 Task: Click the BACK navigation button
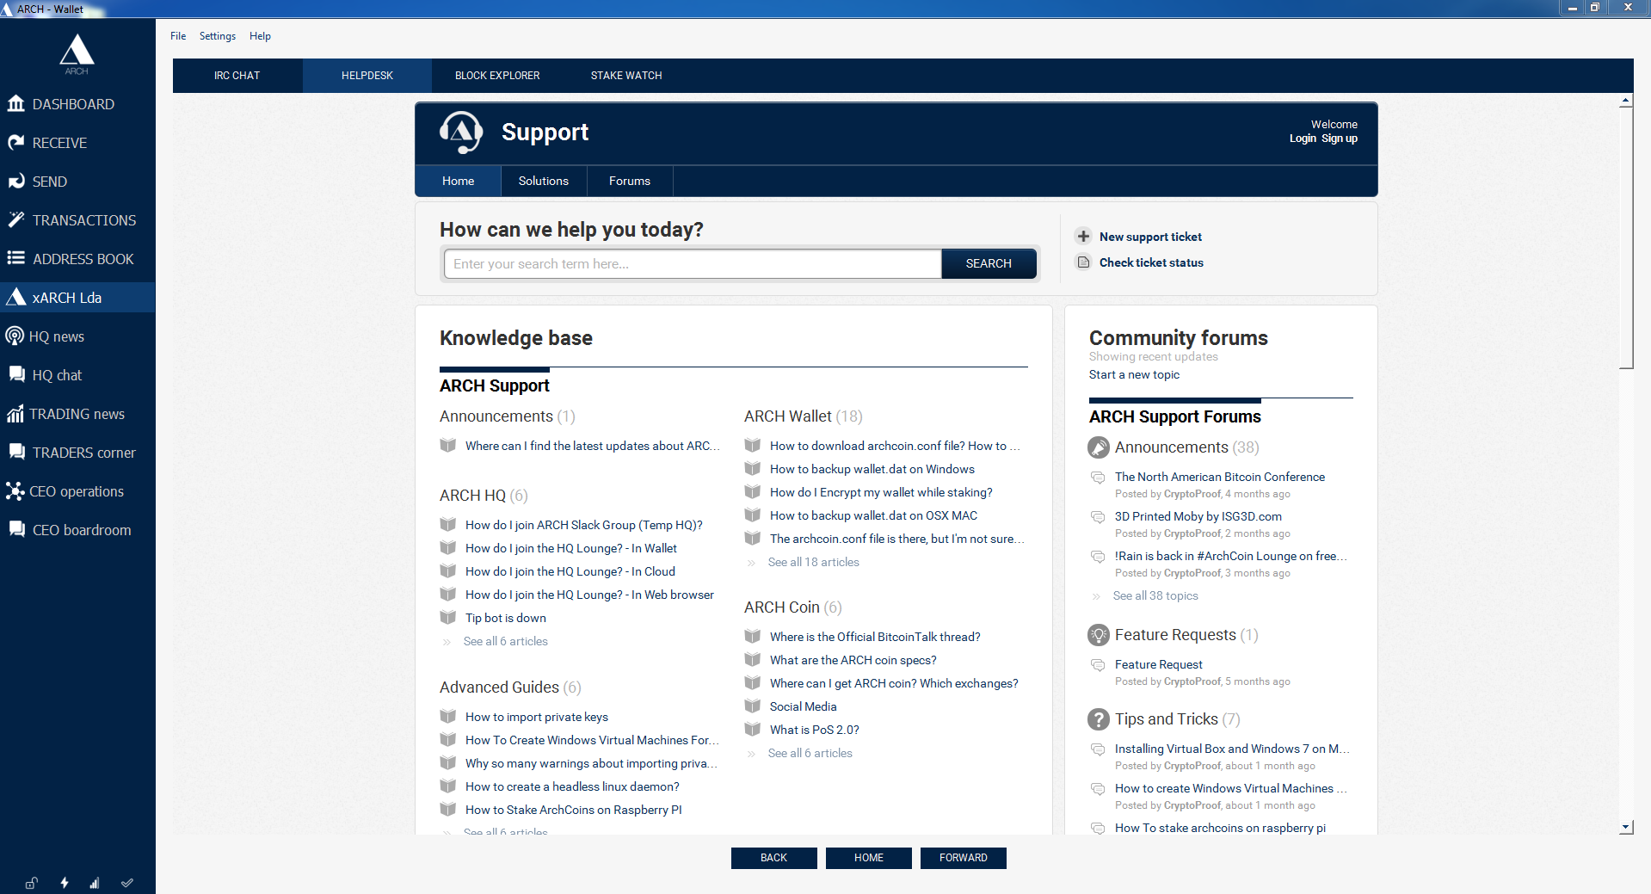[774, 858]
